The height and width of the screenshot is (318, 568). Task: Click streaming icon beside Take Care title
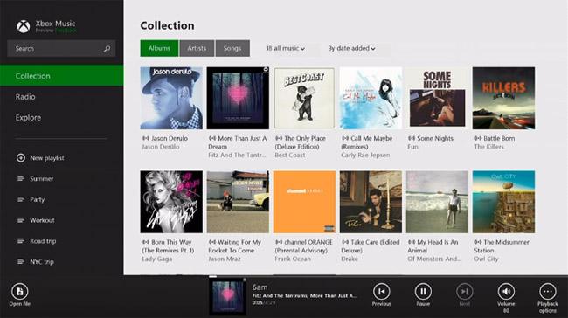pyautogui.click(x=345, y=242)
